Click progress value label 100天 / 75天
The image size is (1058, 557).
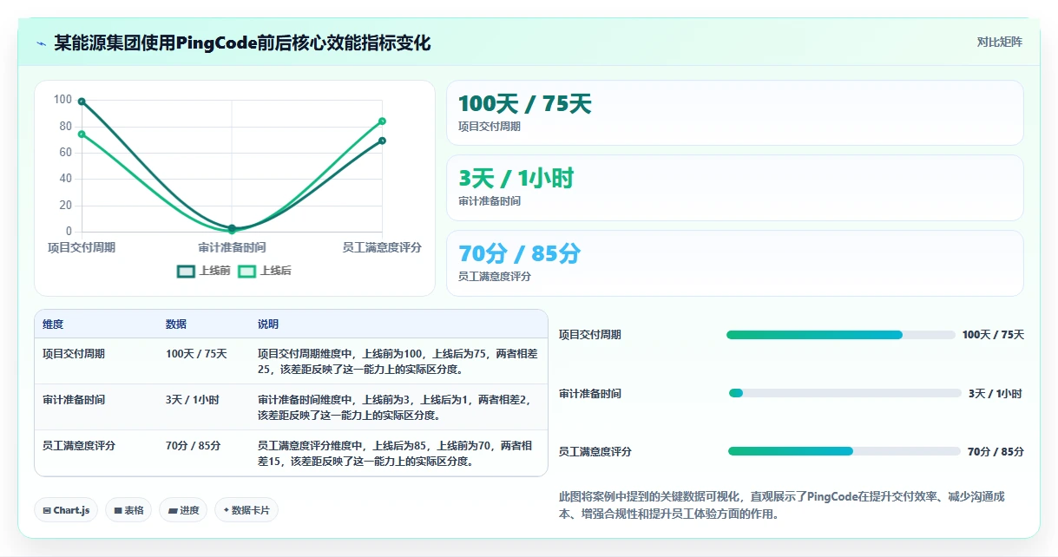[x=993, y=335]
